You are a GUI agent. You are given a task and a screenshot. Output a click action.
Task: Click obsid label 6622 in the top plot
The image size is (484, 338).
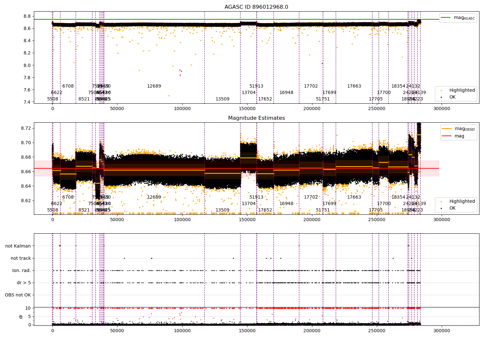[x=56, y=92]
